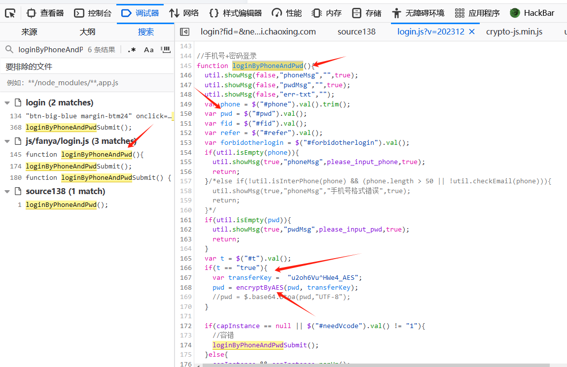The image size is (567, 367).
Task: Open the 控制台 console panel
Action: pyautogui.click(x=93, y=13)
